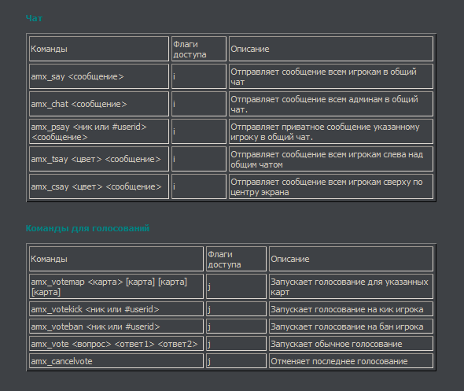Select the amx_chat <сообщение> command cell
Screen dimensions: 464x391
[x=99, y=104]
